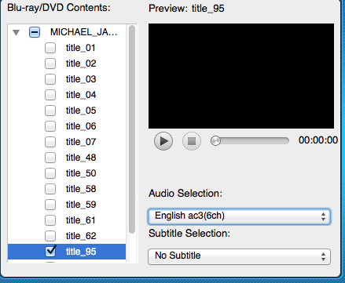Screen dimensions: 345x283
Task: Click the black video preview area
Action: pyautogui.click(x=241, y=76)
